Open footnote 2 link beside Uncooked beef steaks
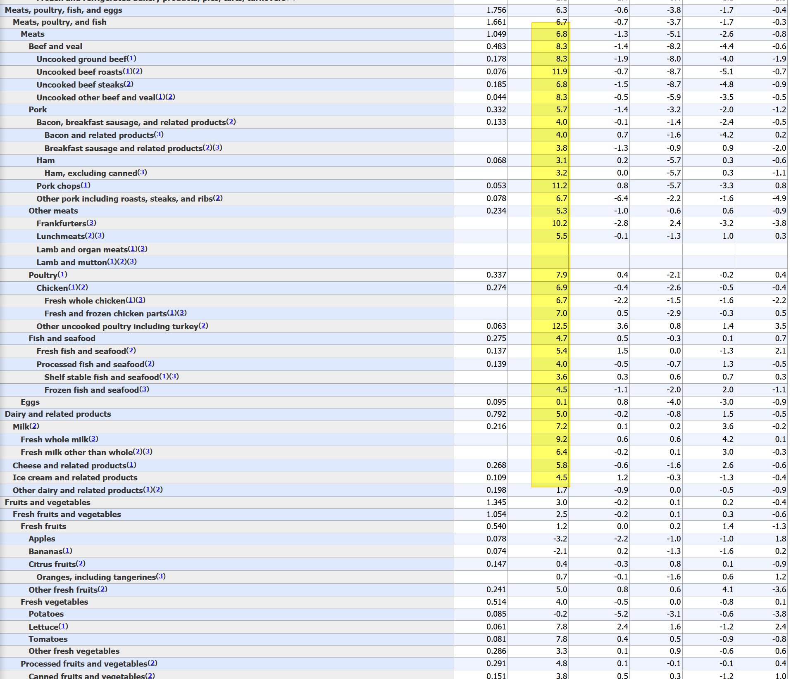 [129, 84]
